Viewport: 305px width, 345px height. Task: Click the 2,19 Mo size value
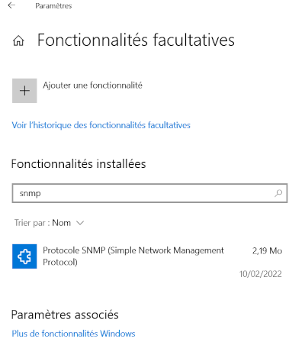pyautogui.click(x=267, y=251)
